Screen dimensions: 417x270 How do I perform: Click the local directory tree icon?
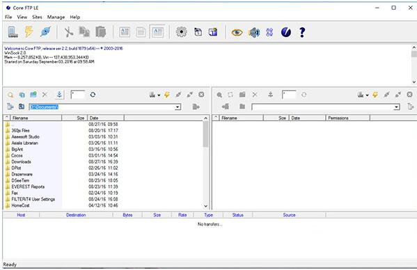point(10,106)
